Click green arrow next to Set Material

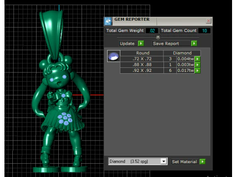pyautogui.click(x=202, y=162)
